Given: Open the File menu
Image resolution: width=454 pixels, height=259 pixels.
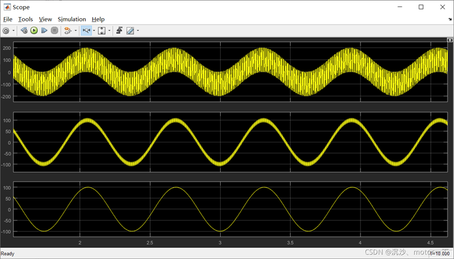Looking at the screenshot, I should point(8,19).
